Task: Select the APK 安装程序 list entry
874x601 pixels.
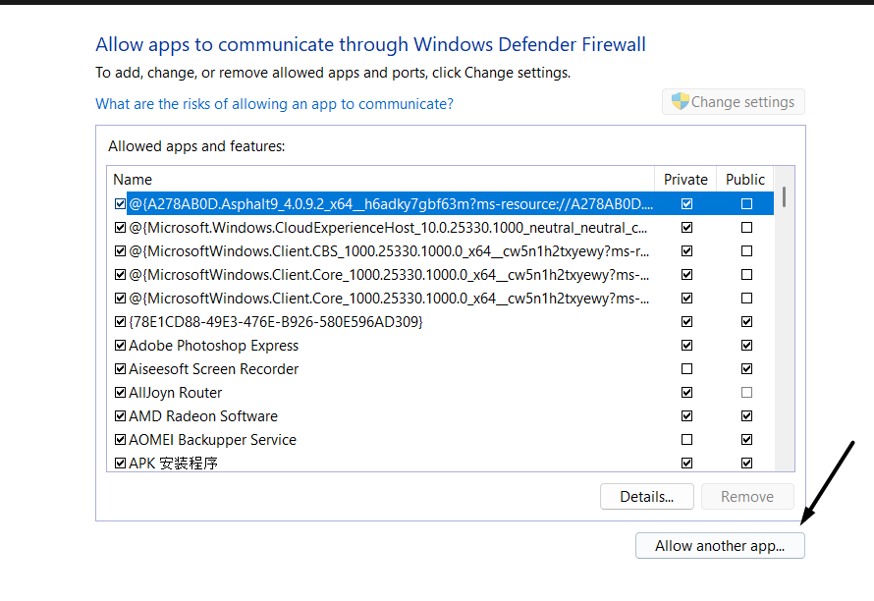Action: [x=173, y=464]
